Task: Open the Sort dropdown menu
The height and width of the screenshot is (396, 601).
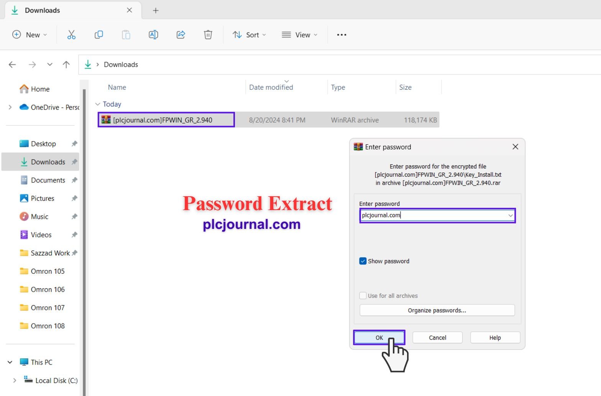Action: coord(249,35)
